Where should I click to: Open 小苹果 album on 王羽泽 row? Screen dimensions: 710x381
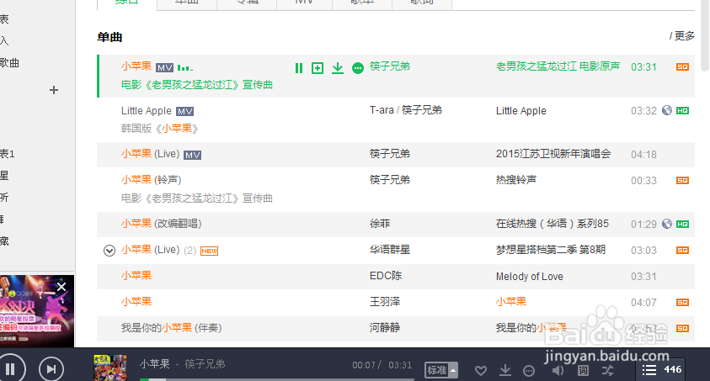511,302
